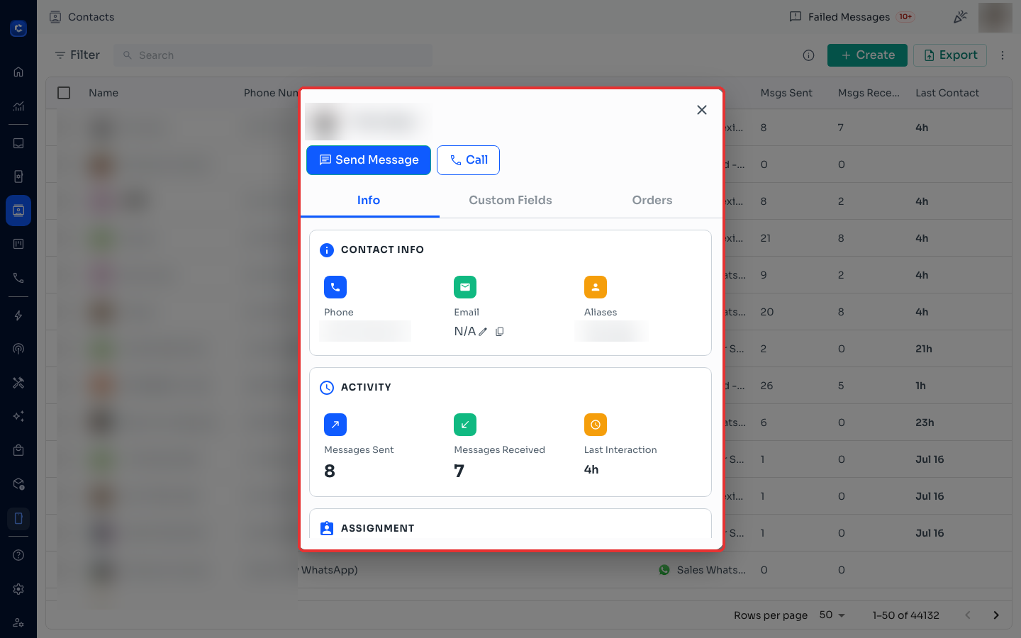Image resolution: width=1021 pixels, height=638 pixels.
Task: Click the Last Contact value 21h
Action: pyautogui.click(x=924, y=349)
